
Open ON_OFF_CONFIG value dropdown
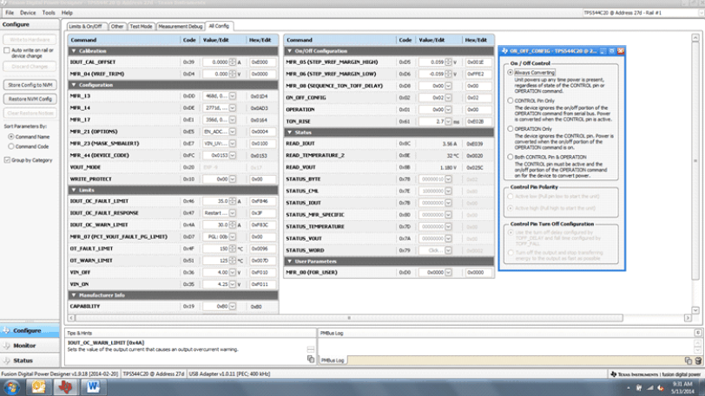(x=448, y=97)
